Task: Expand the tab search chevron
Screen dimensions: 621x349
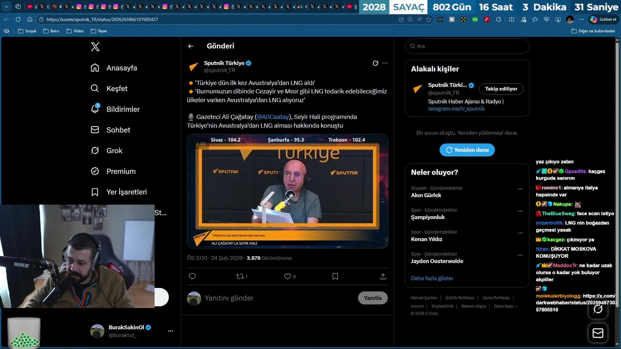Action: [6, 7]
